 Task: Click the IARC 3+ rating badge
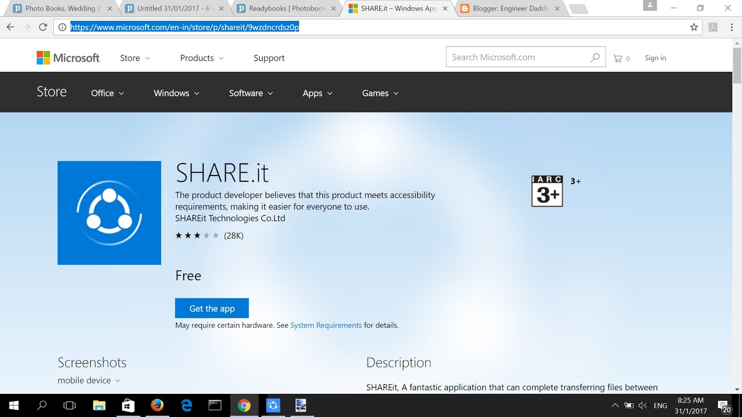point(547,191)
